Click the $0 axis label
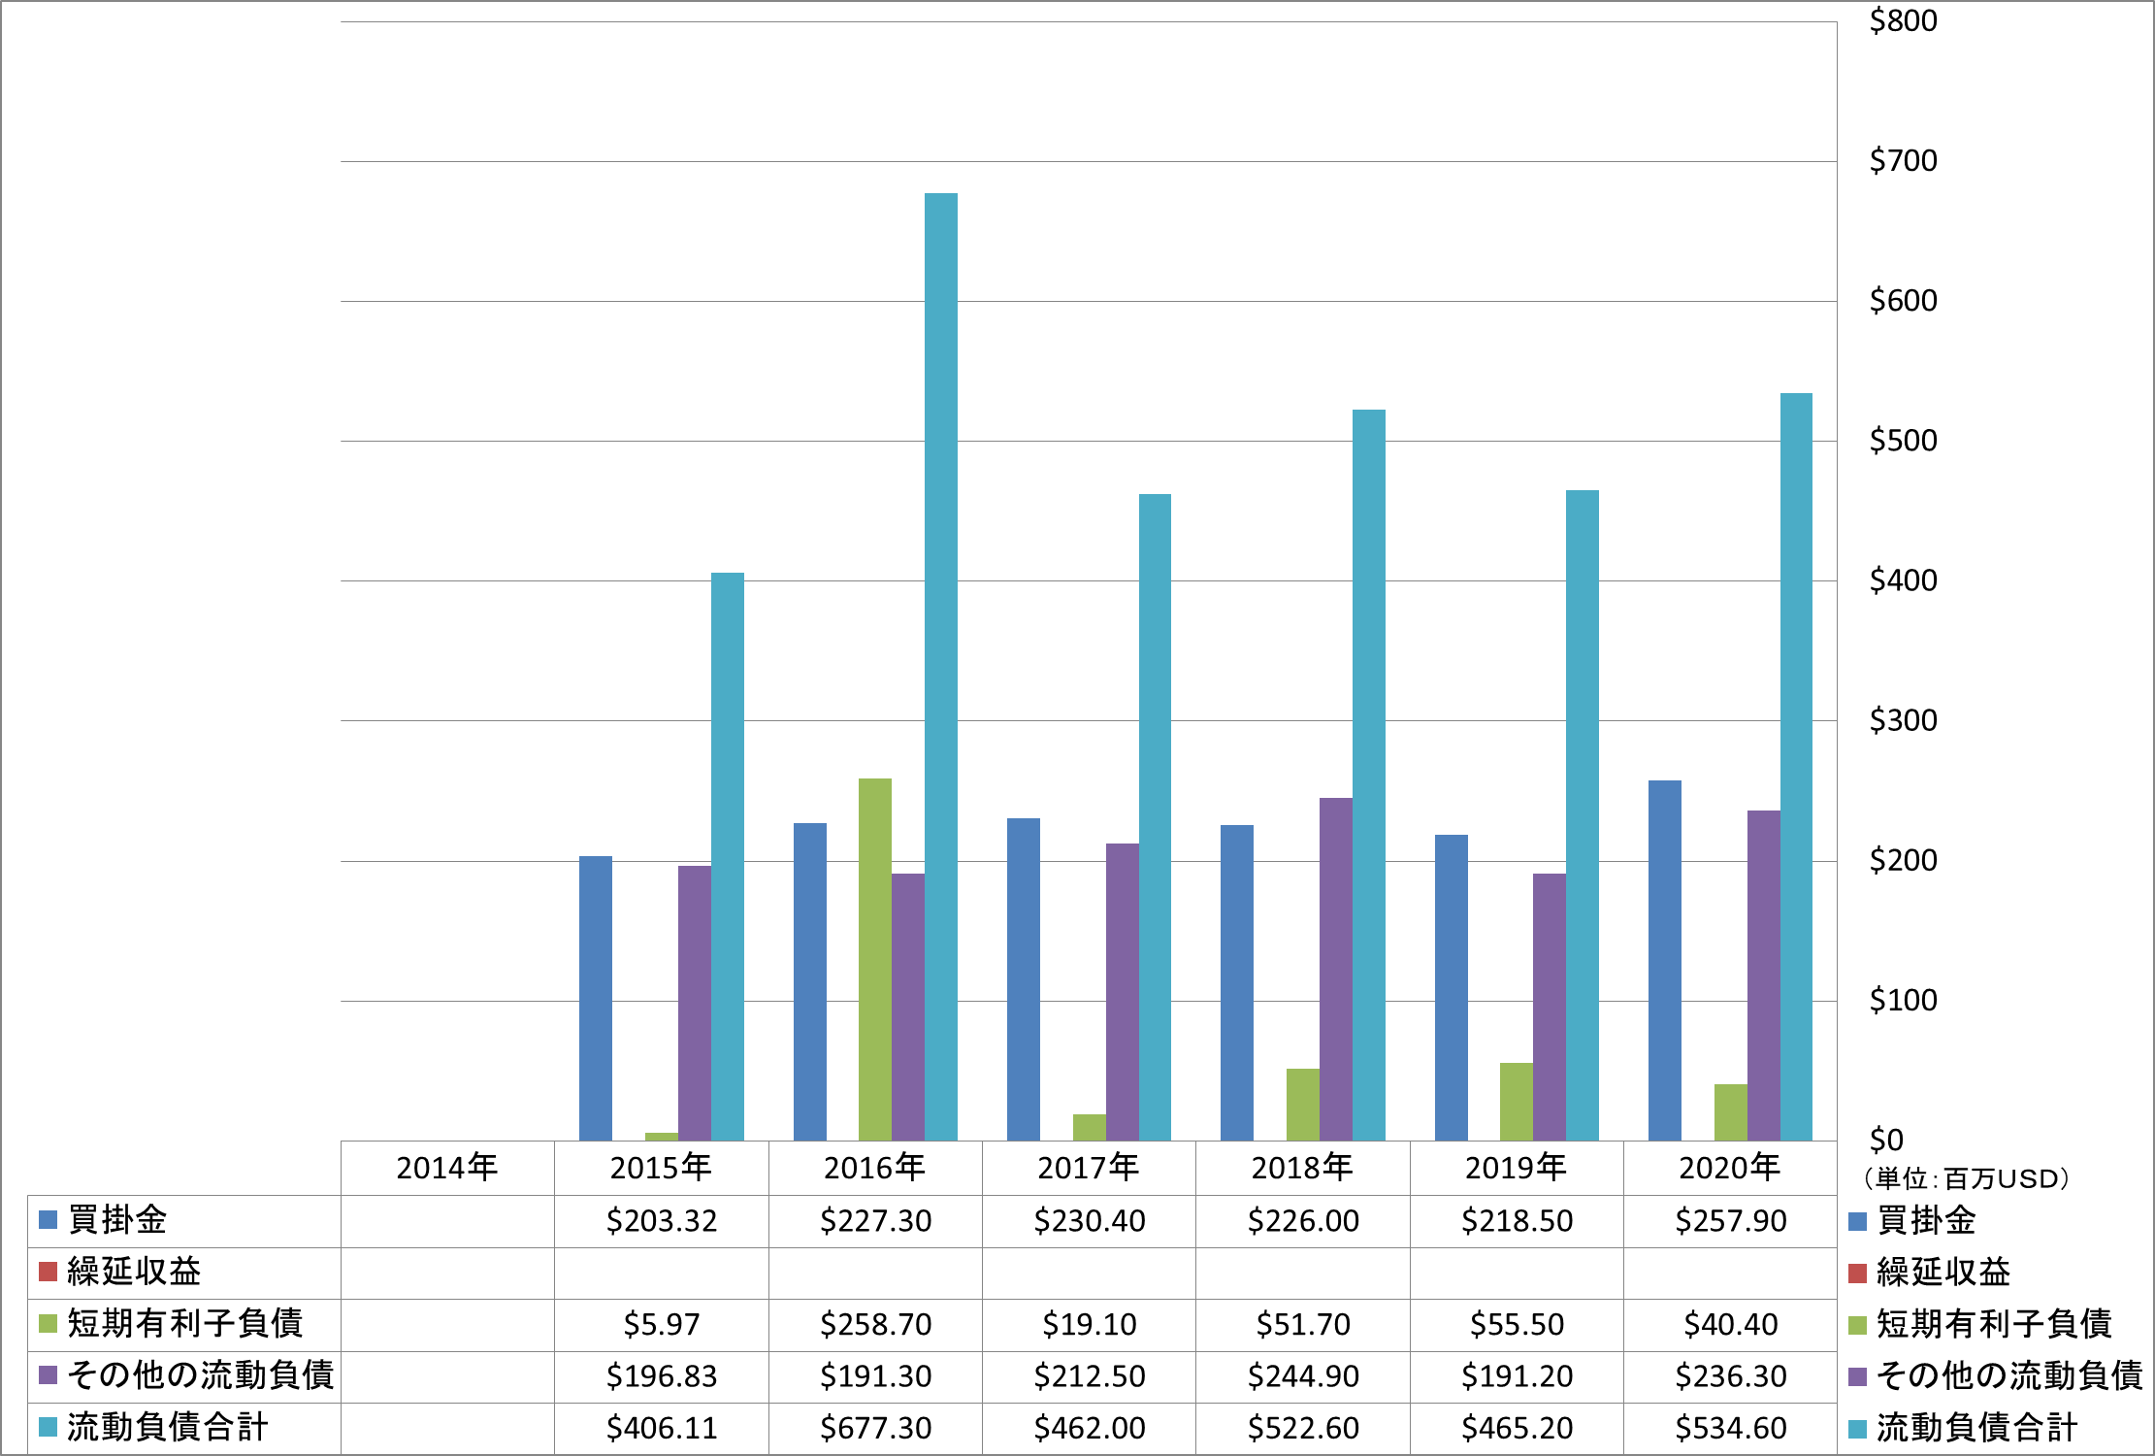This screenshot has height=1456, width=2155. pos(1886,1140)
